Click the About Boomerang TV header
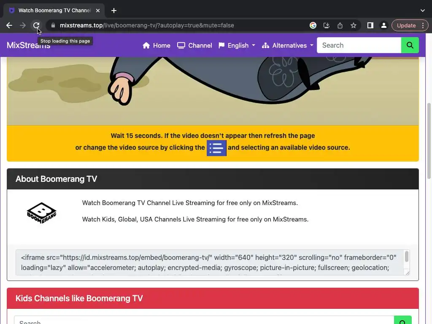The height and width of the screenshot is (324, 432). 213,179
